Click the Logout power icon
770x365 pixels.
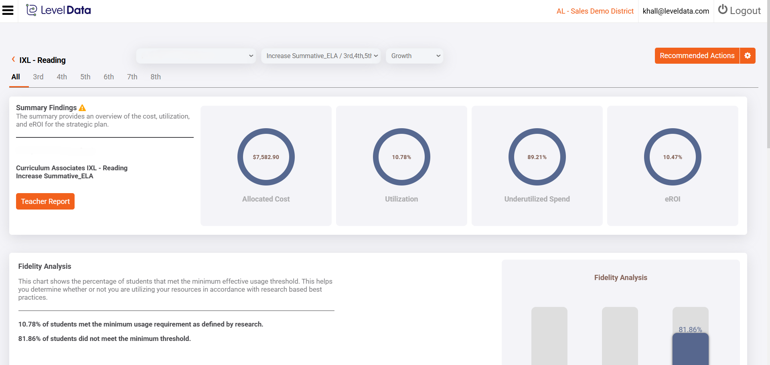coord(723,10)
